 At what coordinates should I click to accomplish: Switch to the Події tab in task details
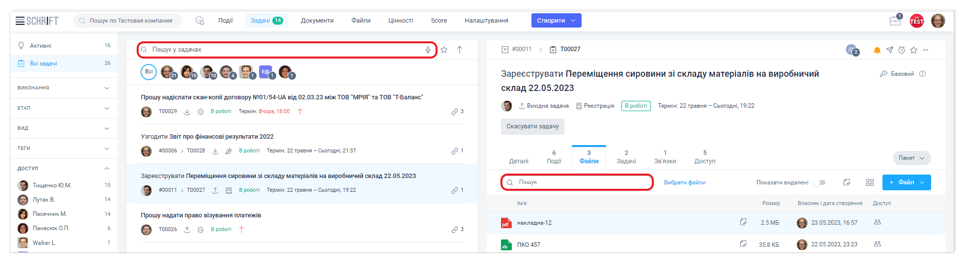click(554, 157)
